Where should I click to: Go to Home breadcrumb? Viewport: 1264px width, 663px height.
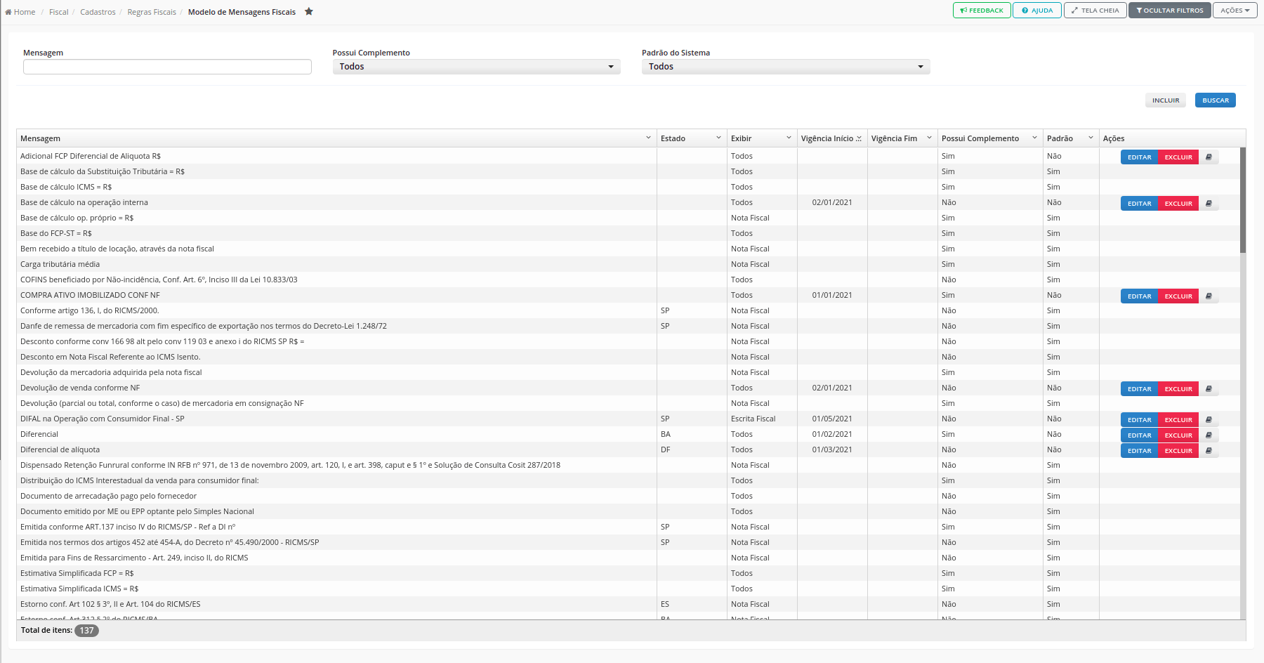(x=20, y=12)
